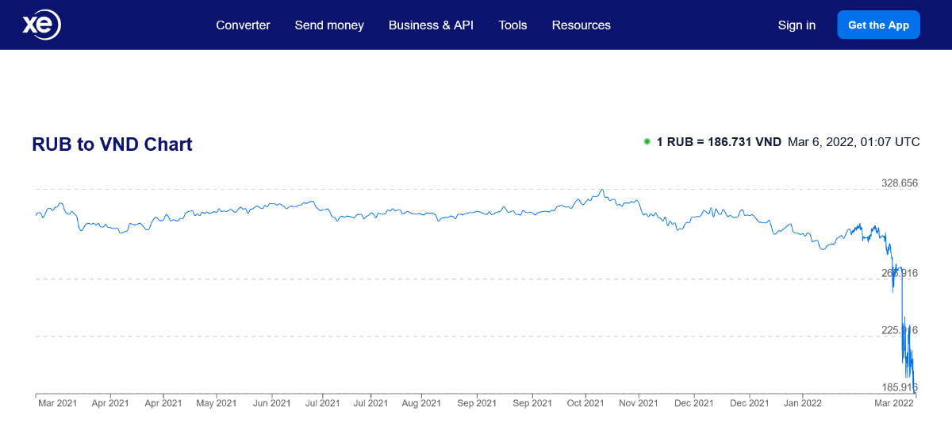The image size is (952, 431).
Task: Click the green live rate indicator dot
Action: tap(647, 142)
